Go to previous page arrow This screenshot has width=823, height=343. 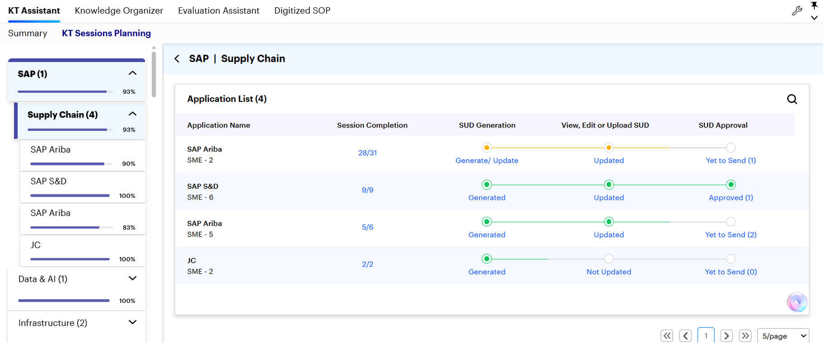(x=685, y=336)
